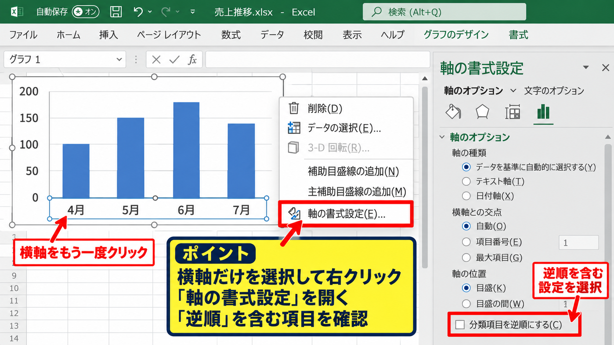Open the ヘルプ ribbon tab
This screenshot has height=345, width=614.
[393, 35]
